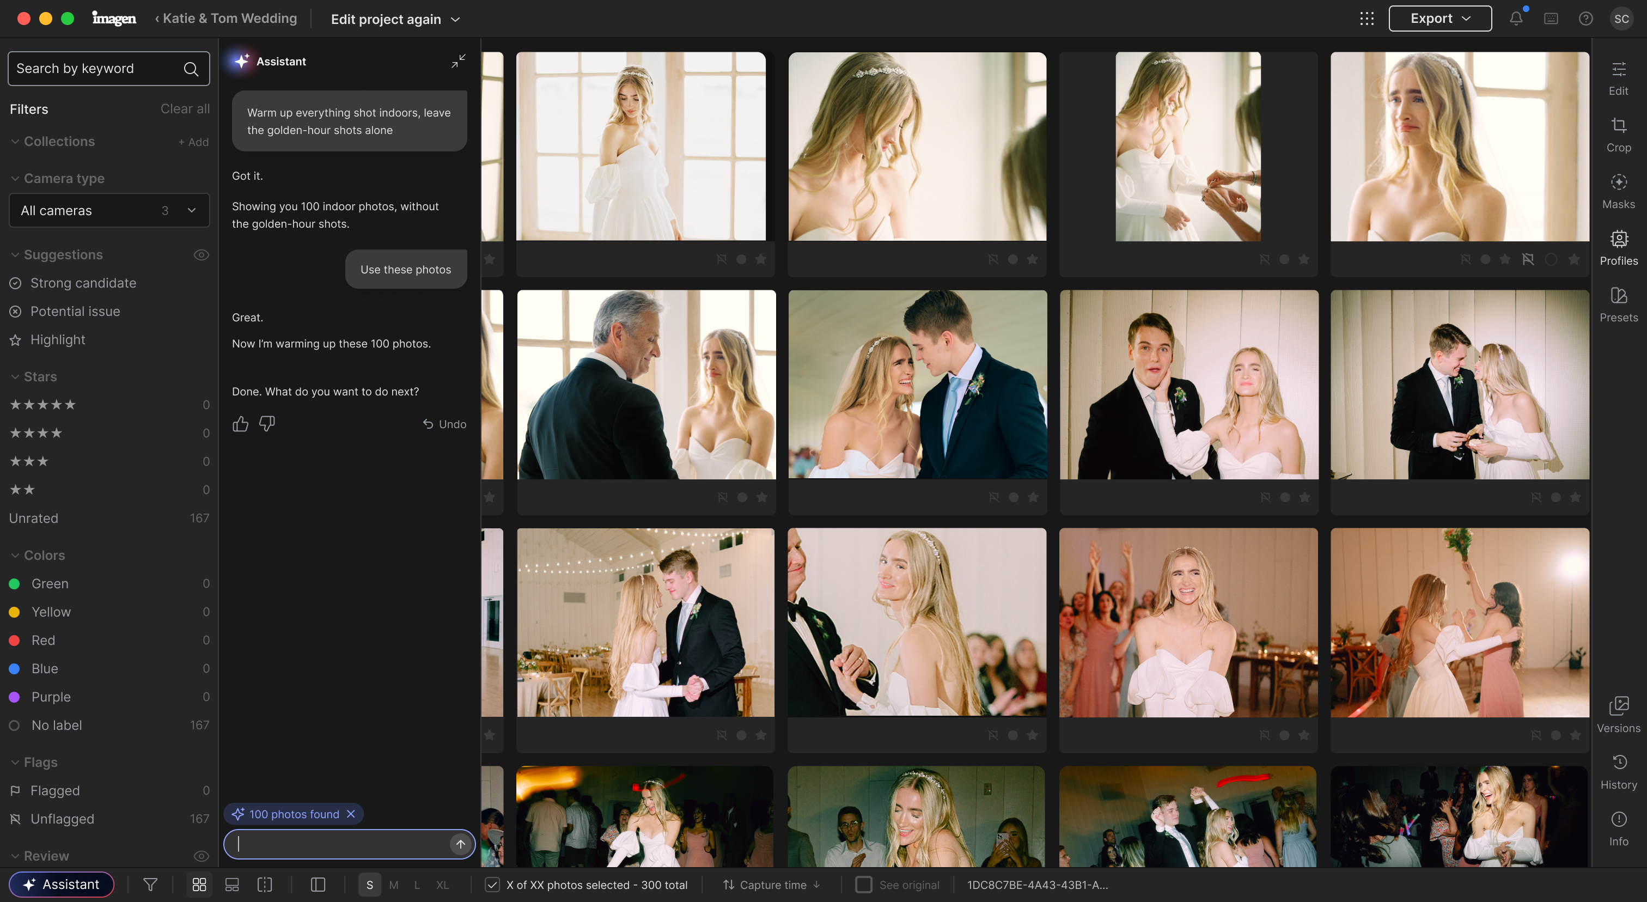Toggle Suggestions visibility eye icon
The width and height of the screenshot is (1647, 902).
click(x=202, y=255)
